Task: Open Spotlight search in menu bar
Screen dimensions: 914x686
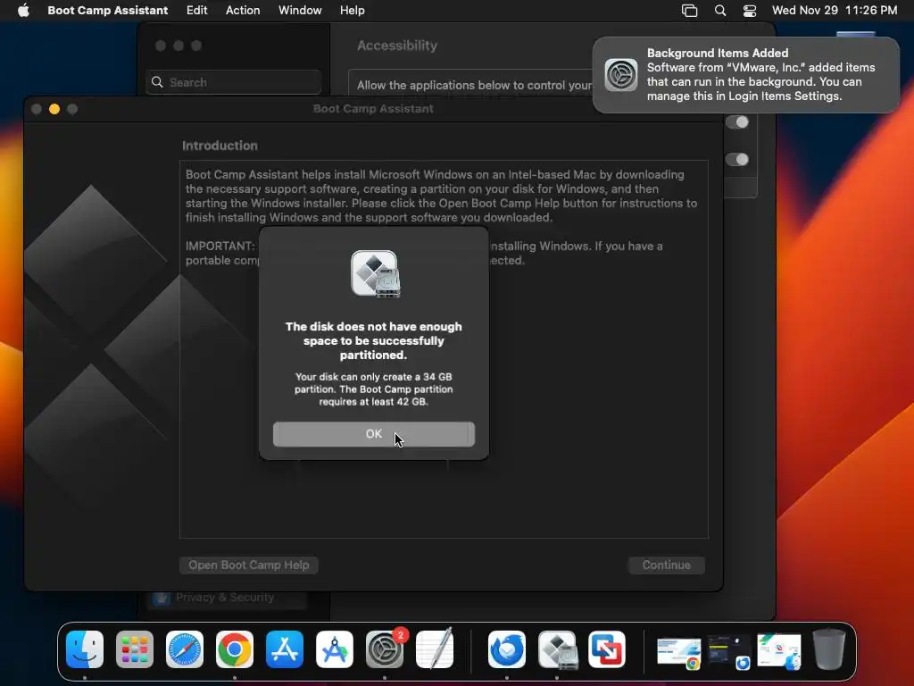Action: point(720,11)
